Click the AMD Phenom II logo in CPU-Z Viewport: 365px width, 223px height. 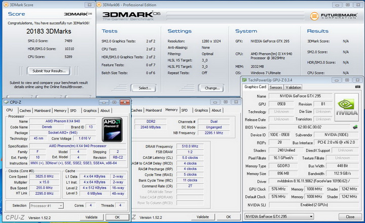(x=112, y=129)
